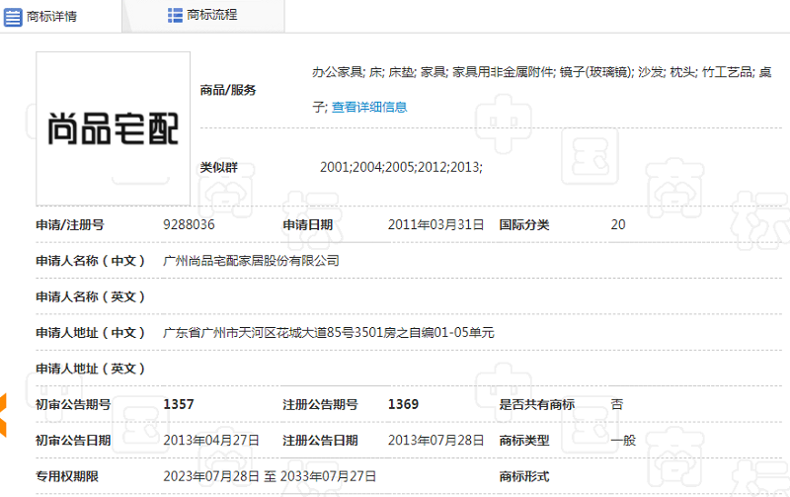Open the 查看详细信息 link
Viewport: 790px width, 497px height.
pos(369,107)
